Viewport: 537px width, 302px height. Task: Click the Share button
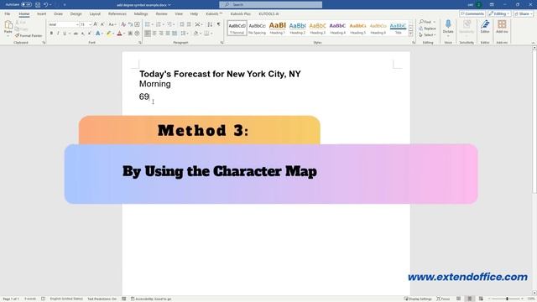(x=524, y=13)
